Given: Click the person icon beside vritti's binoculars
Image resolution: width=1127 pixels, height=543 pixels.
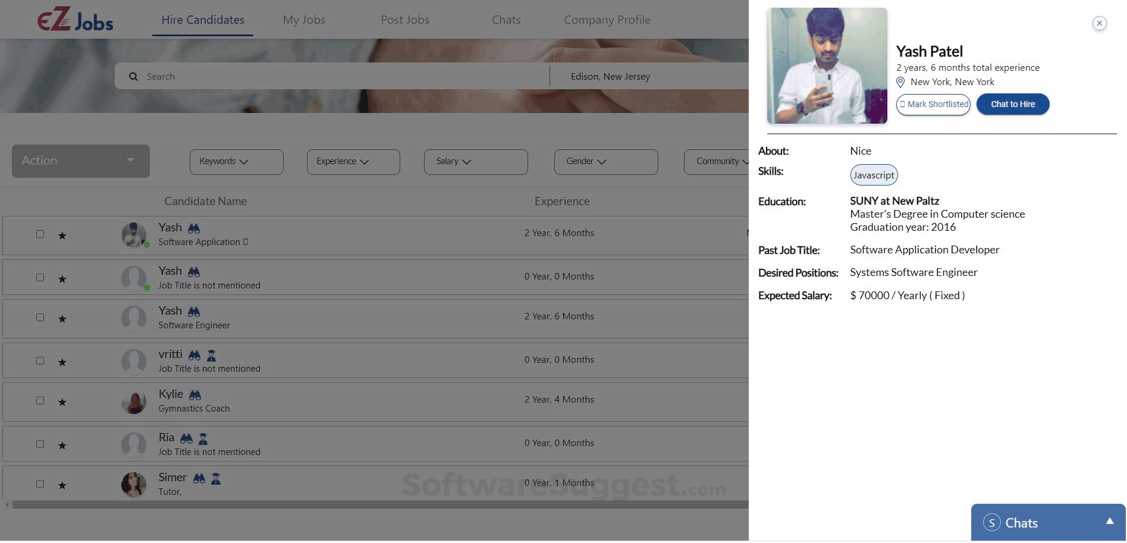Looking at the screenshot, I should click(211, 355).
